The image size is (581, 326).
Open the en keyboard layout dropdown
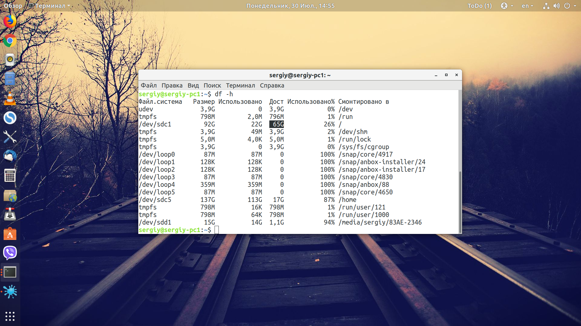pos(527,6)
